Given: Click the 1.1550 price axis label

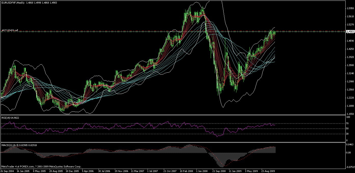Looking at the screenshot, I should pos(349,114).
